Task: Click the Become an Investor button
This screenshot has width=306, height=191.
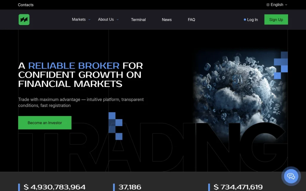Action: tap(45, 123)
